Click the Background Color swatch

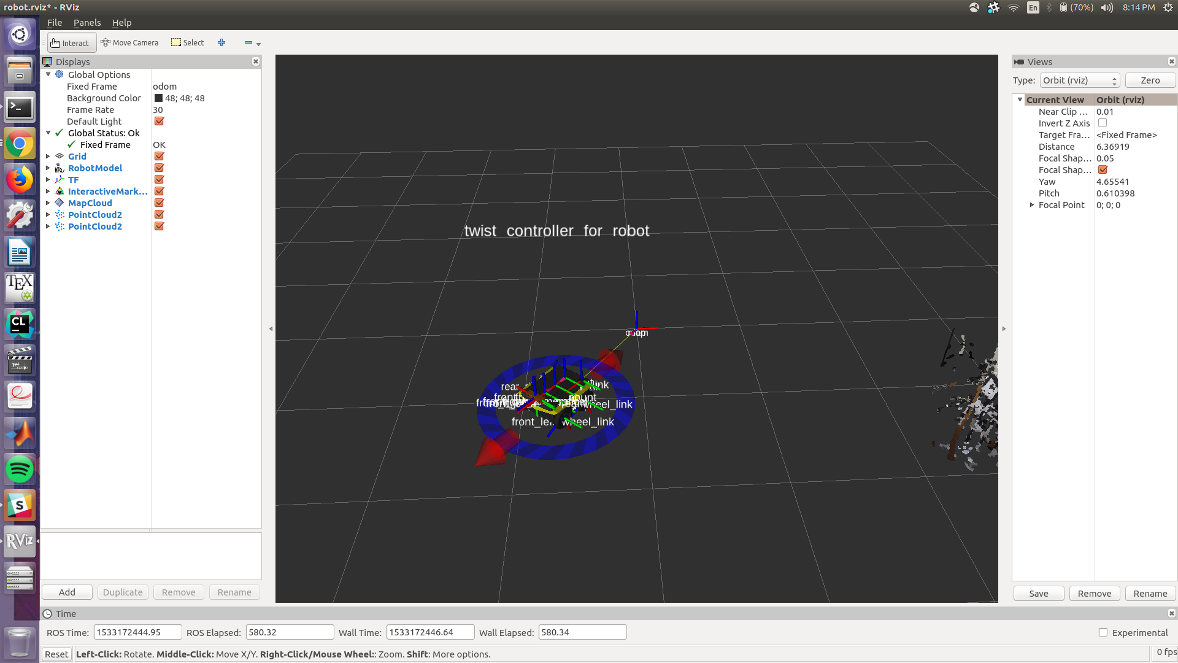[x=158, y=98]
